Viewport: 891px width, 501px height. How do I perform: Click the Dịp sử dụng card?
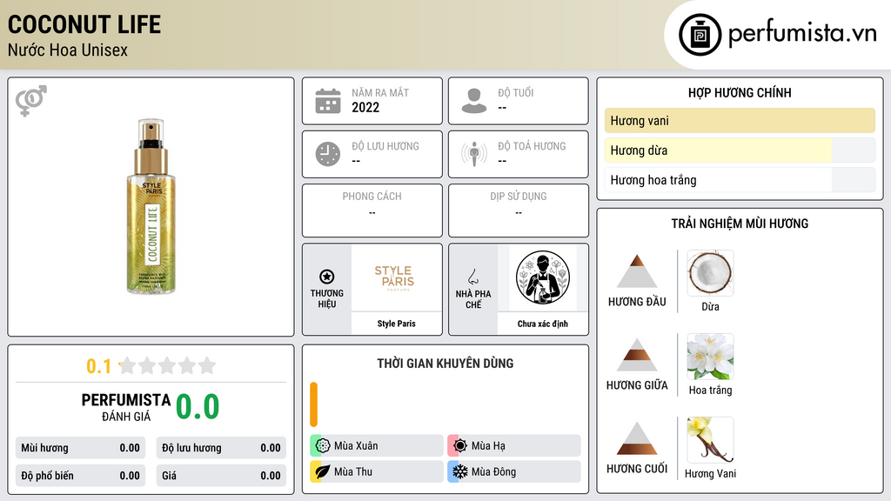(519, 210)
